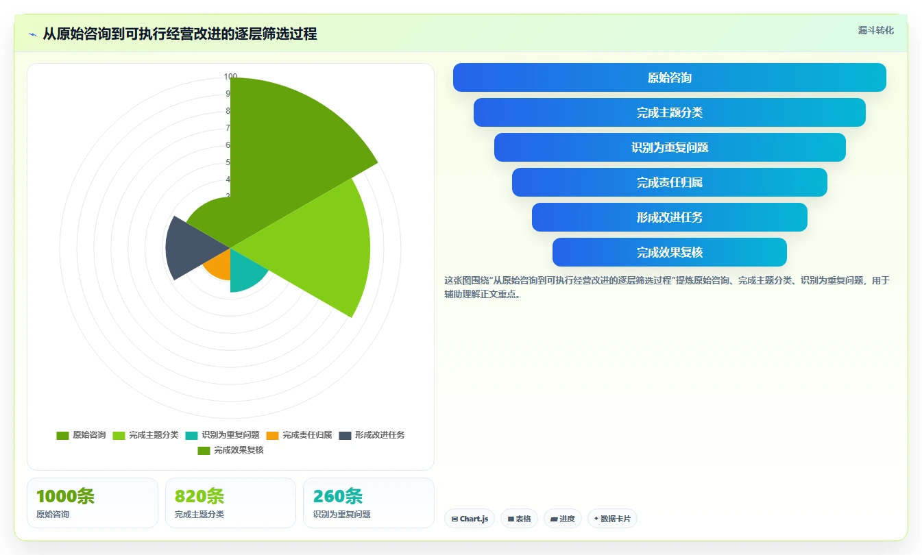
Task: Toggle 完成主题分类 legend color swatch
Action: (119, 435)
